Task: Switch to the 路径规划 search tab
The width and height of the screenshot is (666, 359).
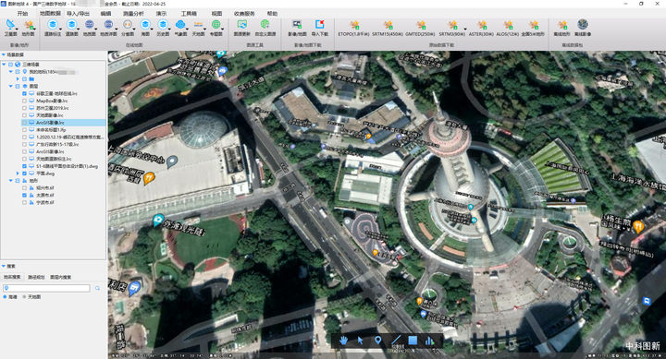Action: coord(36,277)
